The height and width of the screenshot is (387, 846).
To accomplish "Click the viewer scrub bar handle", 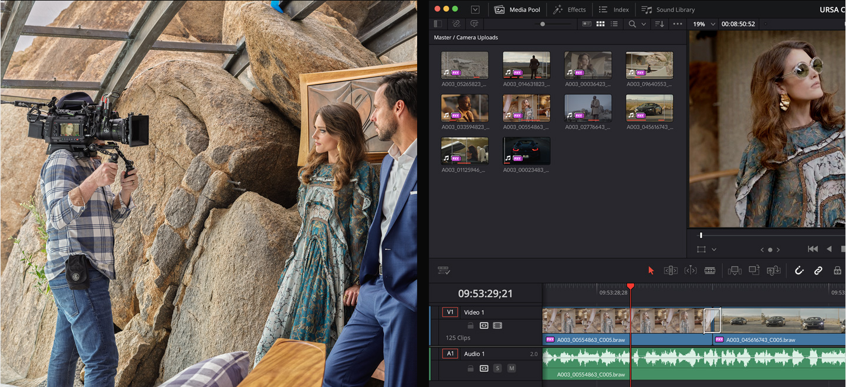I will pyautogui.click(x=701, y=235).
